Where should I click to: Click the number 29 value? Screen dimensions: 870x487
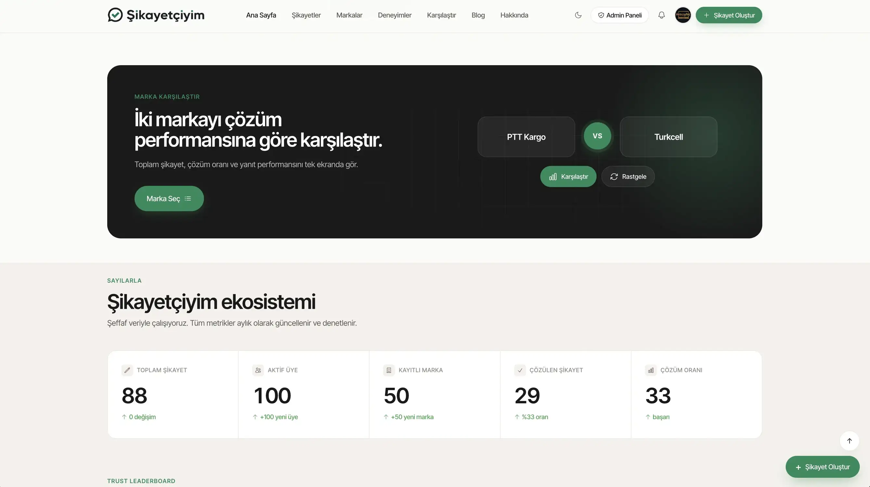coord(527,395)
